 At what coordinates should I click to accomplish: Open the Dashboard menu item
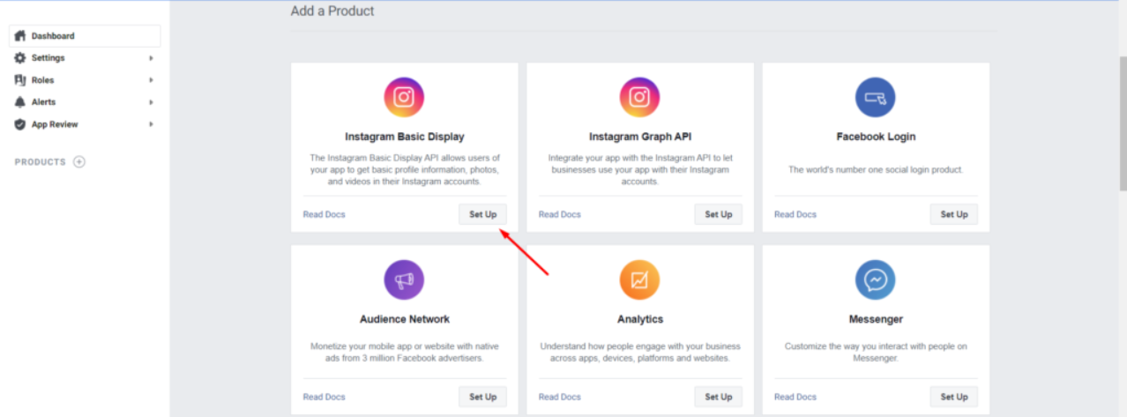coord(85,36)
